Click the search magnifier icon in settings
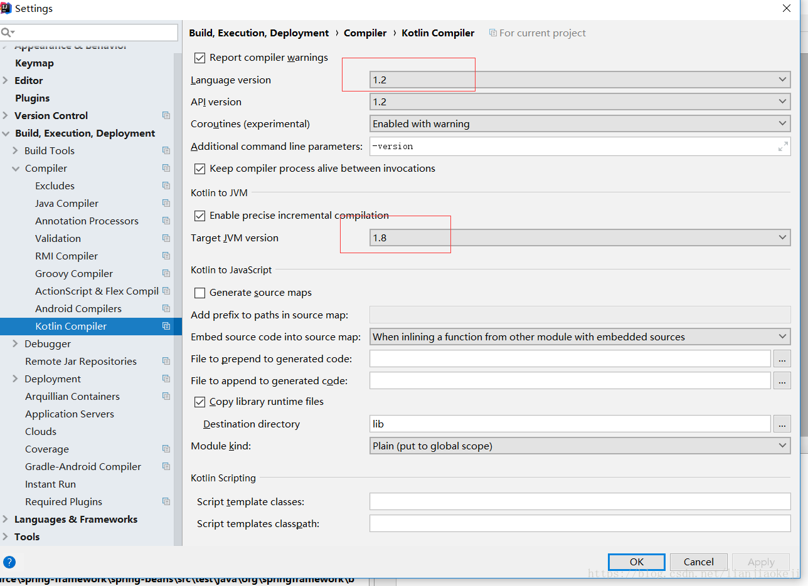The image size is (808, 586). pyautogui.click(x=7, y=33)
